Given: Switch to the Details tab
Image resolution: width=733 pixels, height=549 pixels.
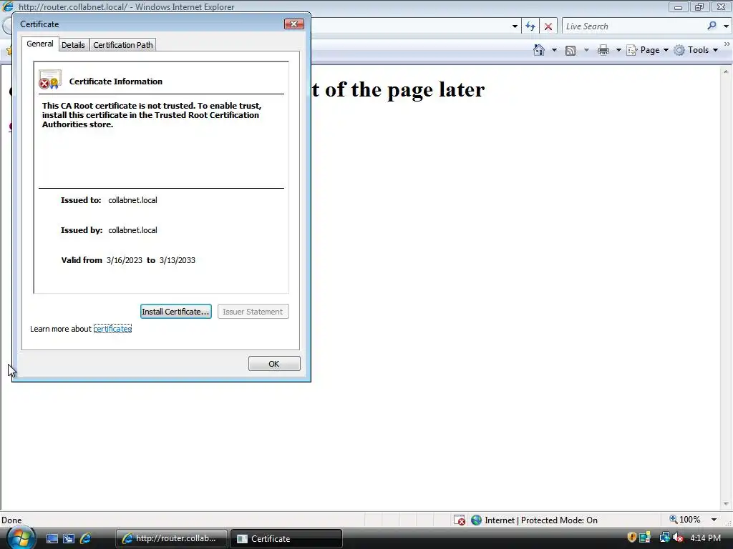Looking at the screenshot, I should pyautogui.click(x=74, y=45).
